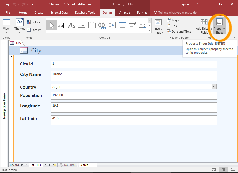Click the City Name text field
This screenshot has height=173, width=238.
(x=134, y=76)
